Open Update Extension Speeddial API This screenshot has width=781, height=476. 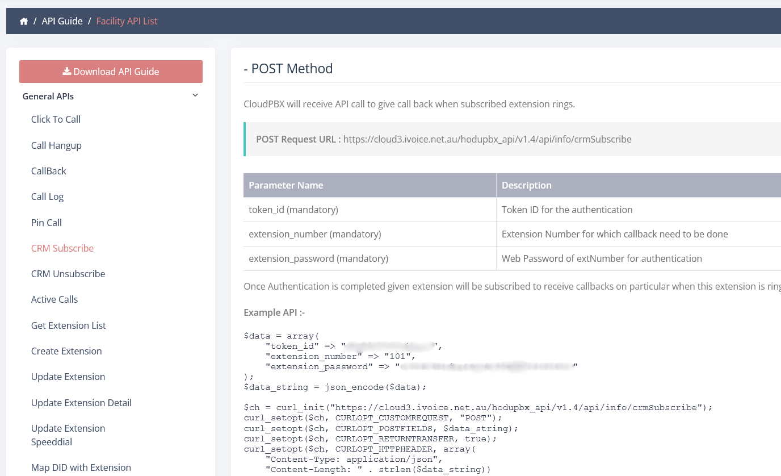coord(68,435)
